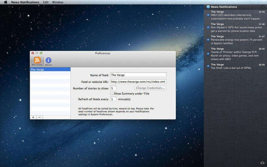
Task: Open the HBO CEO internet-only subscriptions notification
Action: pyautogui.click(x=235, y=15)
